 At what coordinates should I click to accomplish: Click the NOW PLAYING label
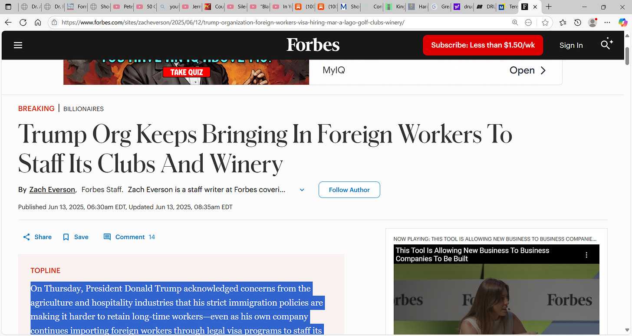(x=495, y=239)
